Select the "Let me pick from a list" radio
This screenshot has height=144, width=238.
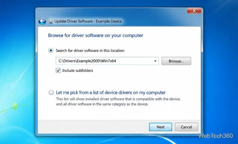click(x=51, y=92)
